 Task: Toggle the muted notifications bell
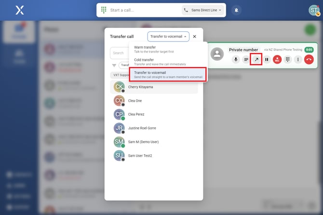coord(237,10)
